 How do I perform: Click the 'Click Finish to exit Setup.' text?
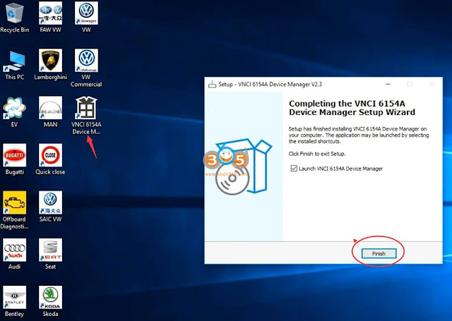[317, 154]
